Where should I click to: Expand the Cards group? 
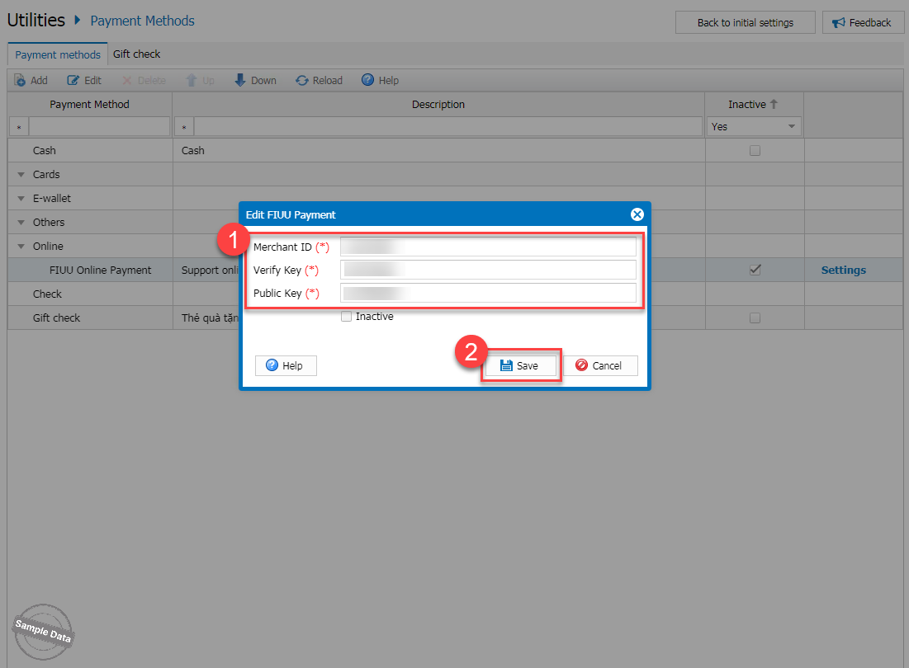pos(21,175)
